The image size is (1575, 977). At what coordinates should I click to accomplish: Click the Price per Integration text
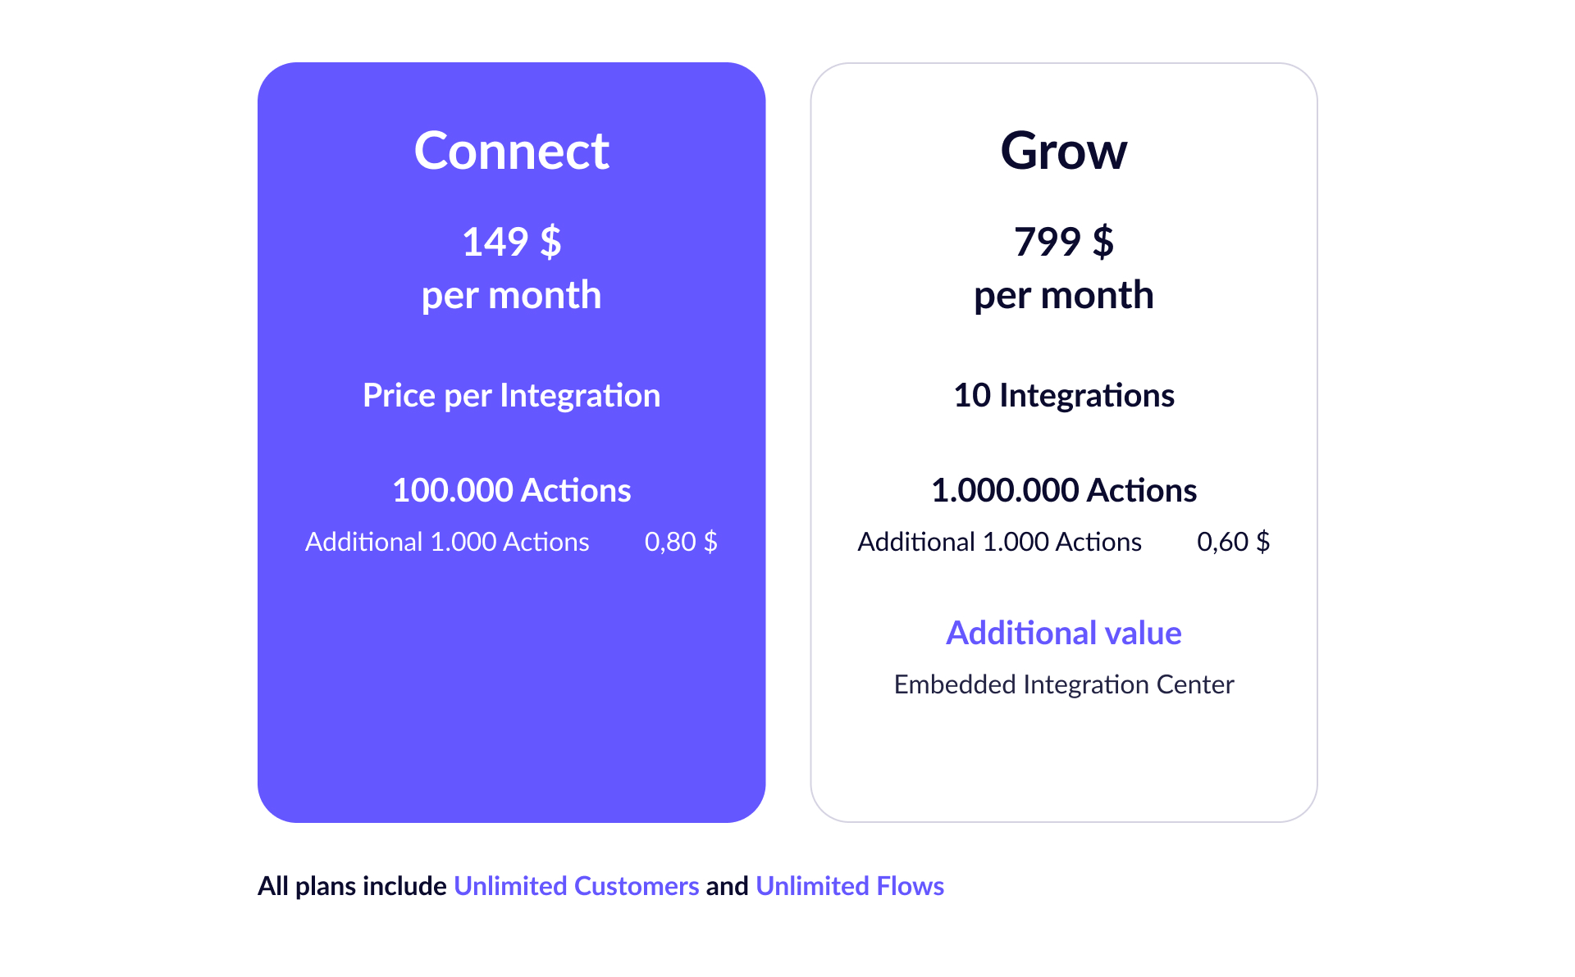[x=511, y=396]
